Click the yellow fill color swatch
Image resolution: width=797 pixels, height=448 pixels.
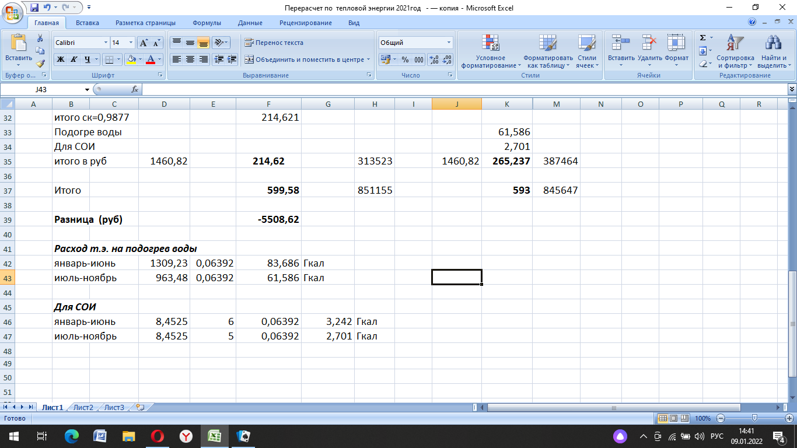point(131,60)
